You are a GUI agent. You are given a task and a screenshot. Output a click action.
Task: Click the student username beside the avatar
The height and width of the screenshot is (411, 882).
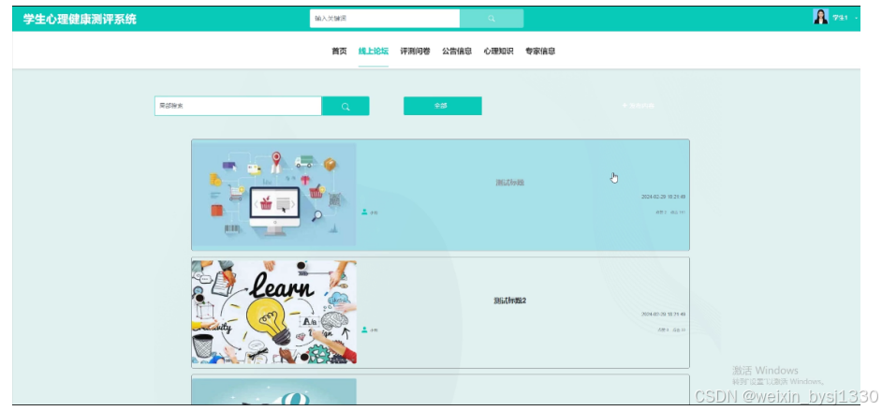(x=841, y=18)
